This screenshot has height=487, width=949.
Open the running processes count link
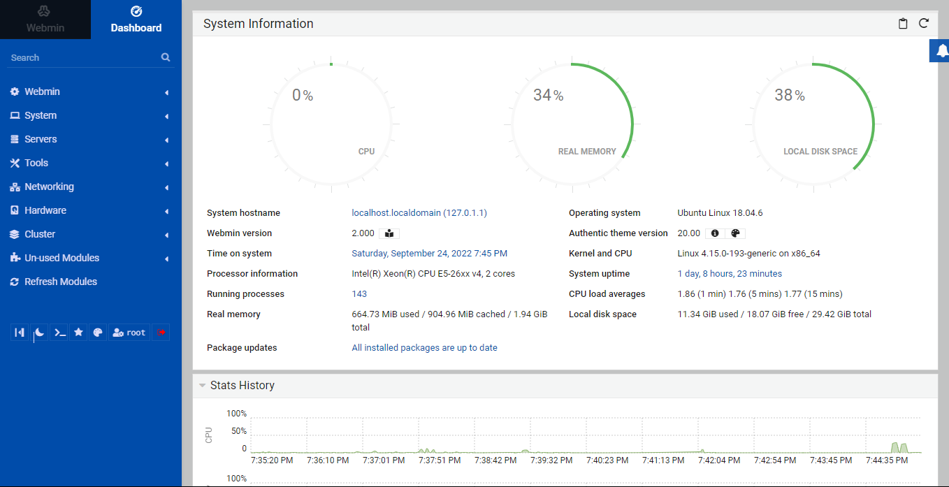pyautogui.click(x=359, y=294)
